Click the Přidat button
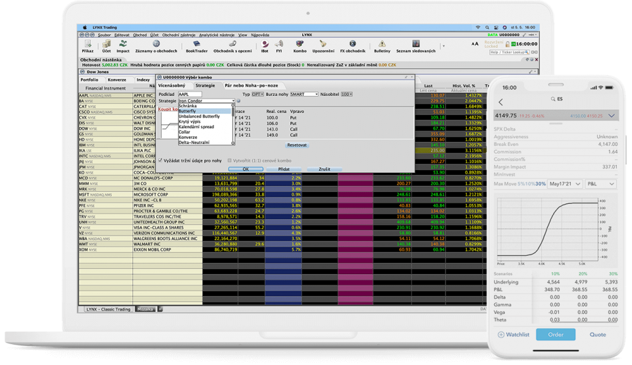The width and height of the screenshot is (632, 365). click(x=284, y=169)
